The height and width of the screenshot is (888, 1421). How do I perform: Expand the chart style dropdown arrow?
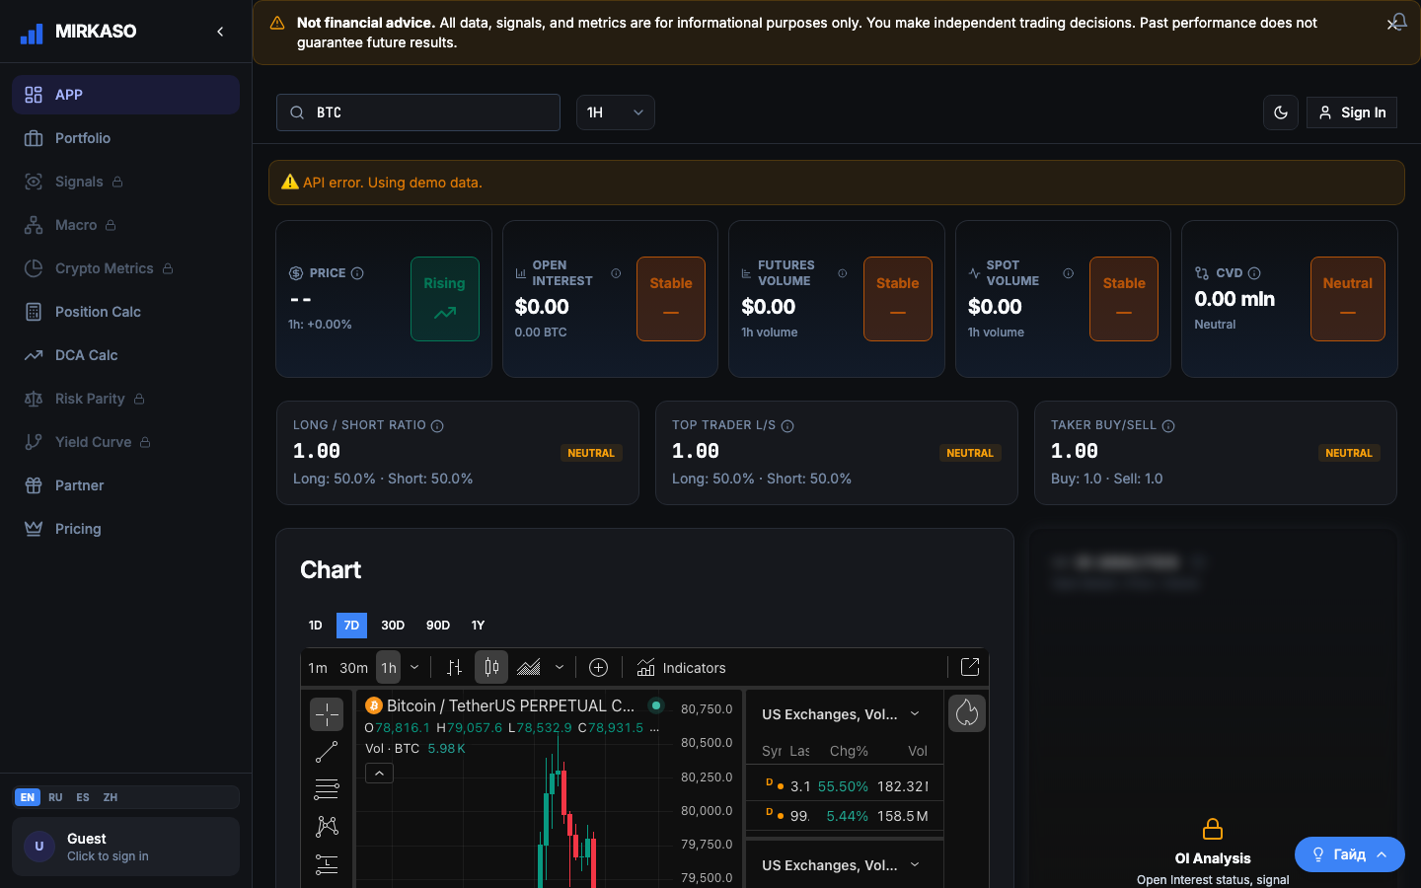560,668
